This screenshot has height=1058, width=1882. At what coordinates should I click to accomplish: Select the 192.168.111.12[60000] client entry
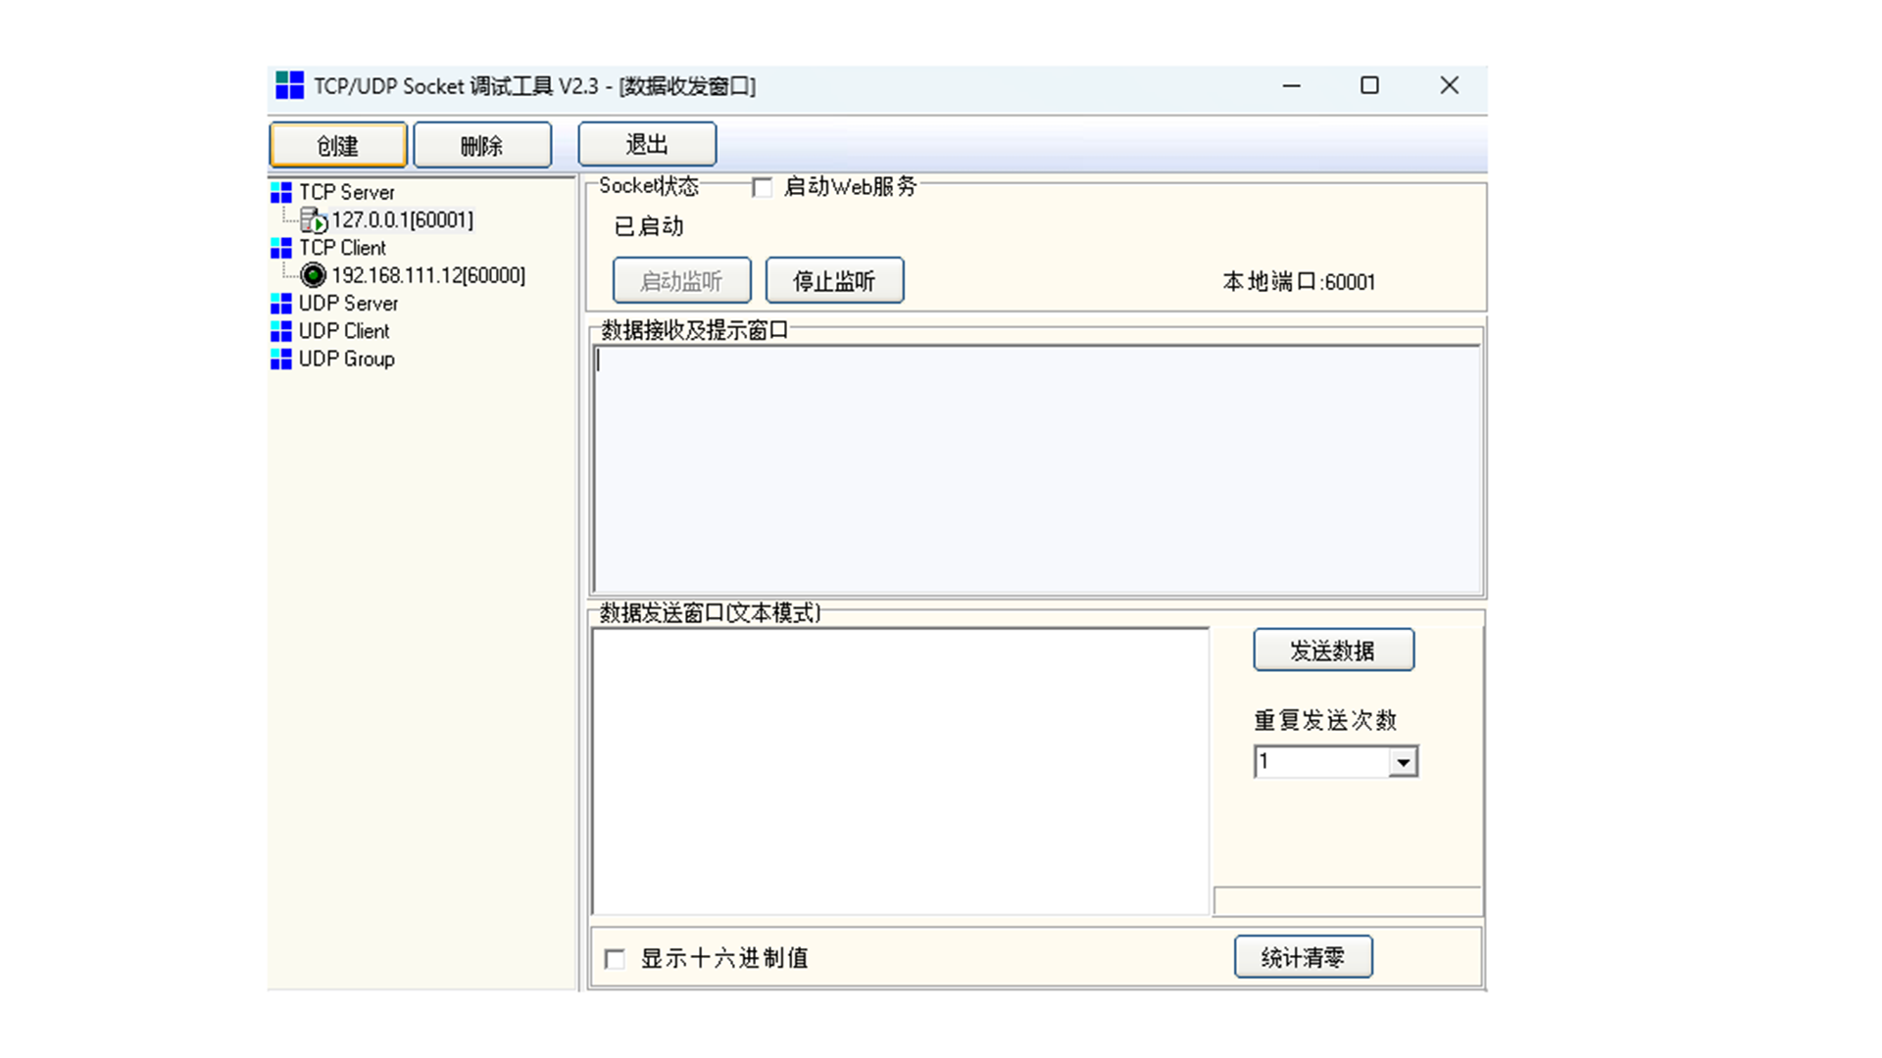coord(428,275)
